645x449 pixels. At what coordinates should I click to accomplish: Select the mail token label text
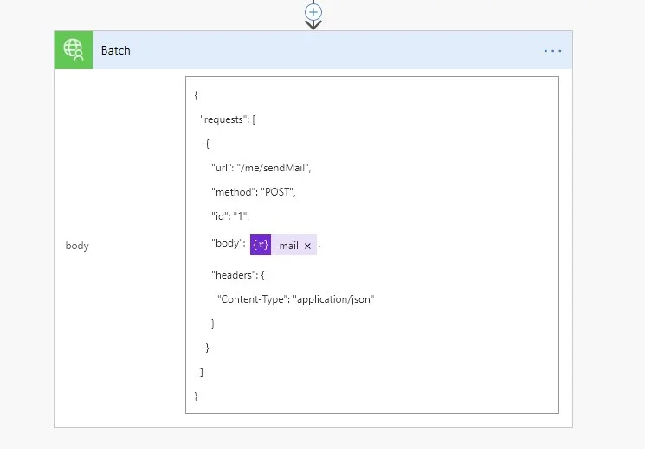(x=288, y=246)
